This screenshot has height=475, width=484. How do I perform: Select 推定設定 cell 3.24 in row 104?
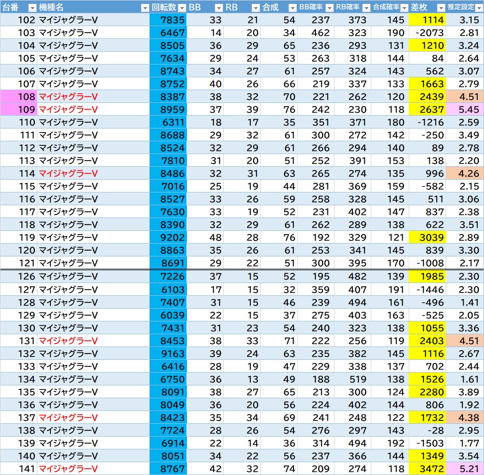click(x=465, y=46)
